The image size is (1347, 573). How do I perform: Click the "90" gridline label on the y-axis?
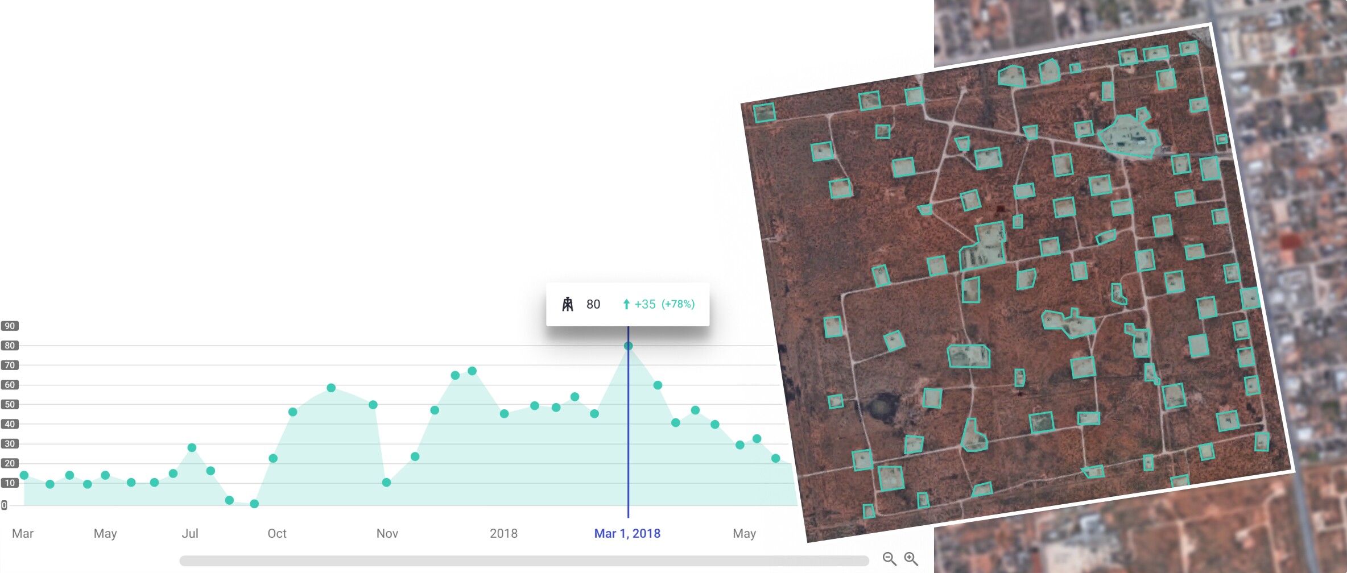coord(10,326)
